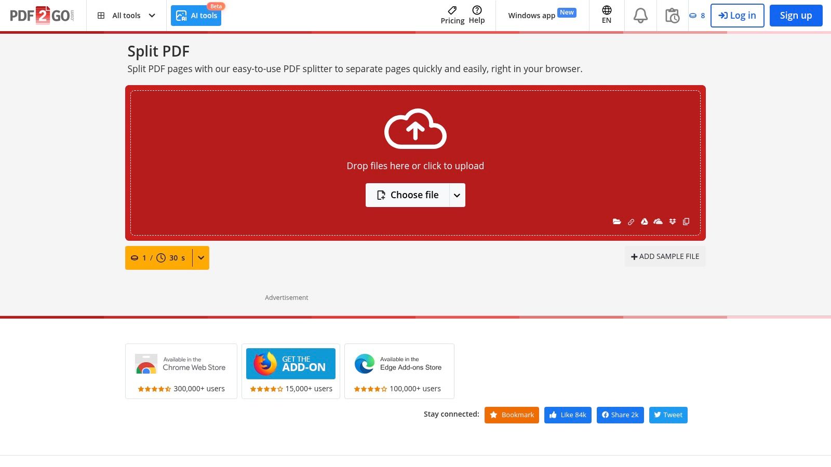Click the cloud upload icon
This screenshot has width=831, height=467.
tap(415, 129)
